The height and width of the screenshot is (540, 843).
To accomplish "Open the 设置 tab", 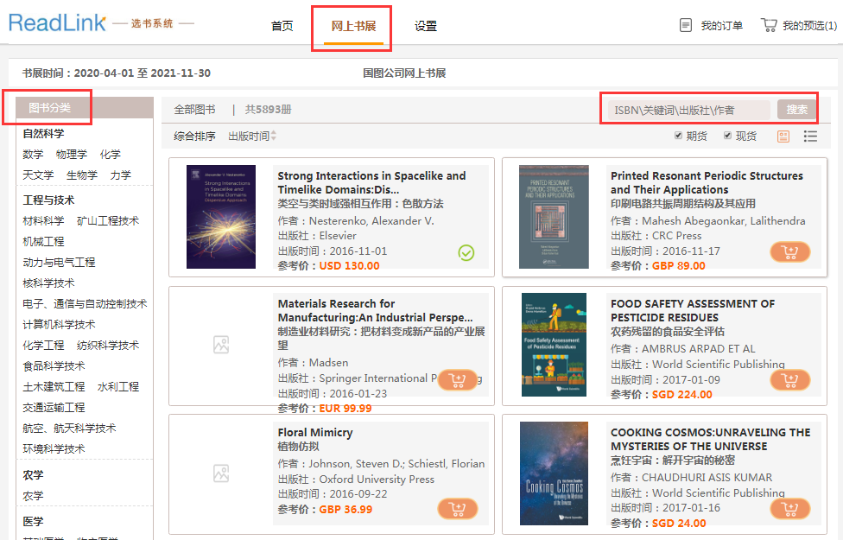I will pos(426,26).
